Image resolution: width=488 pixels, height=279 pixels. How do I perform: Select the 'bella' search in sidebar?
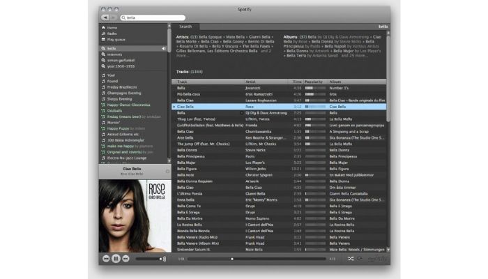point(133,48)
